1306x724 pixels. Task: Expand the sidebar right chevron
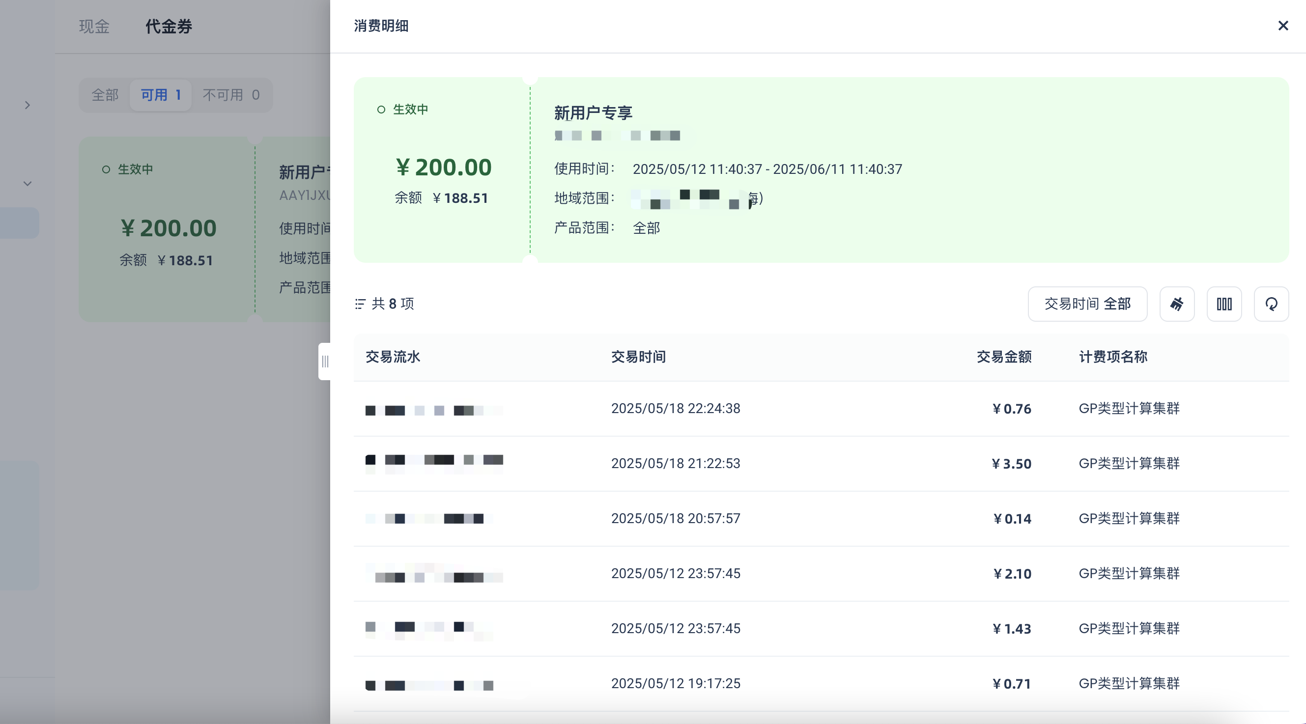tap(28, 106)
